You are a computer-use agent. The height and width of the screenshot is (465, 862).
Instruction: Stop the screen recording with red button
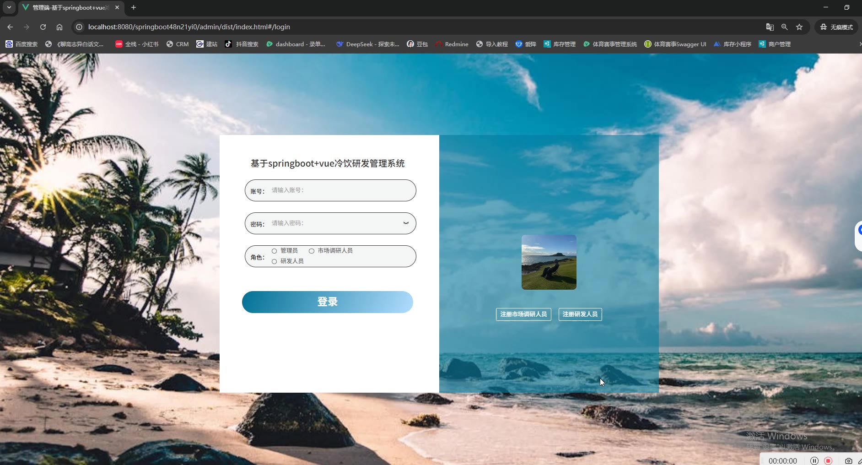point(828,460)
